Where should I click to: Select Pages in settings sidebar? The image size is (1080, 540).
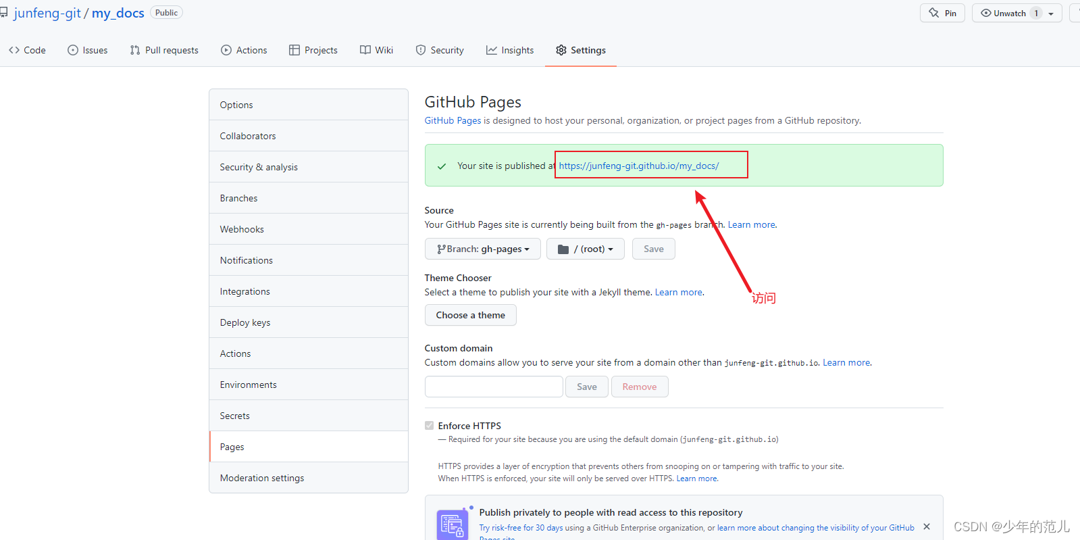click(x=309, y=447)
